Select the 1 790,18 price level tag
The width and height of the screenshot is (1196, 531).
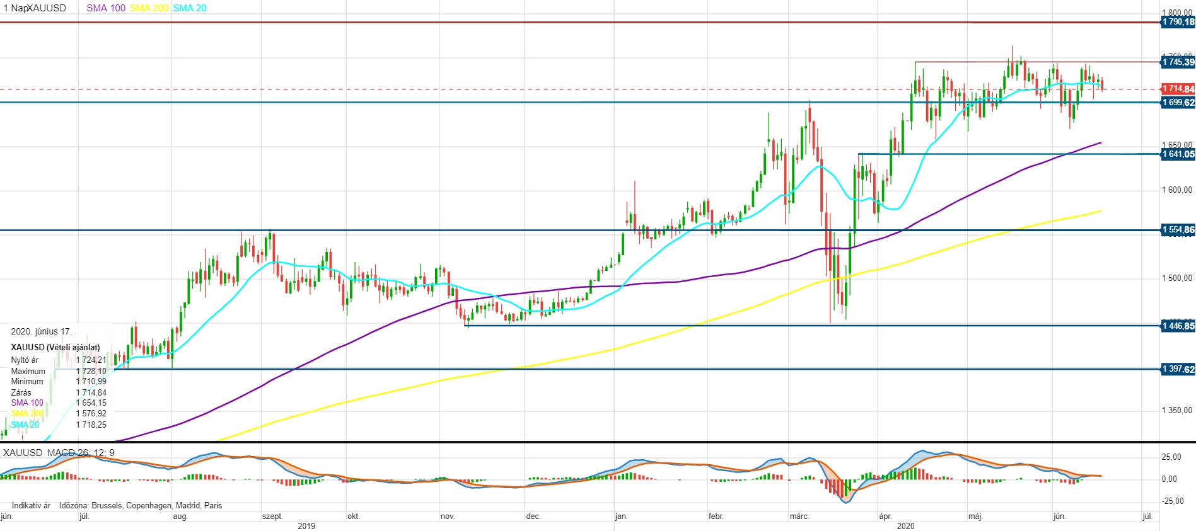tap(1178, 22)
